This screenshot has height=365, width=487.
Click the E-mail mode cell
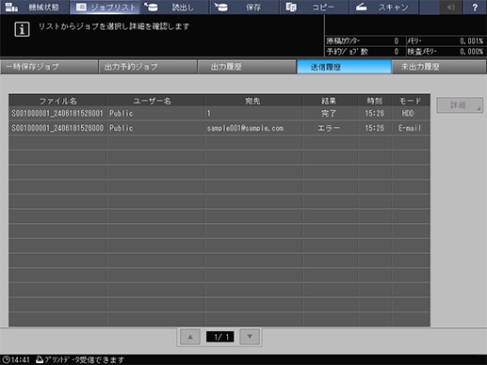coord(410,128)
